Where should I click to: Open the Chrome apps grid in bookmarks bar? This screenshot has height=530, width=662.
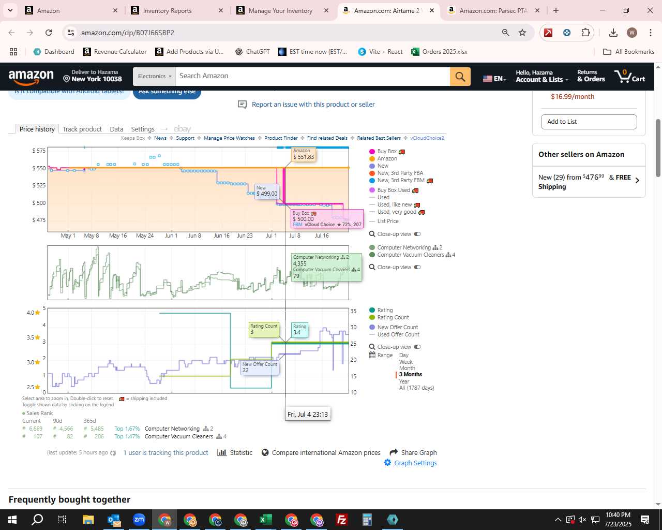pos(13,52)
